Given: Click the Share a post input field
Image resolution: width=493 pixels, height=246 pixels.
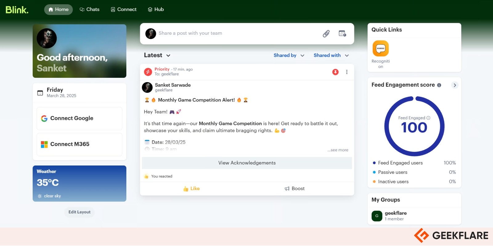Looking at the screenshot, I should (x=237, y=33).
